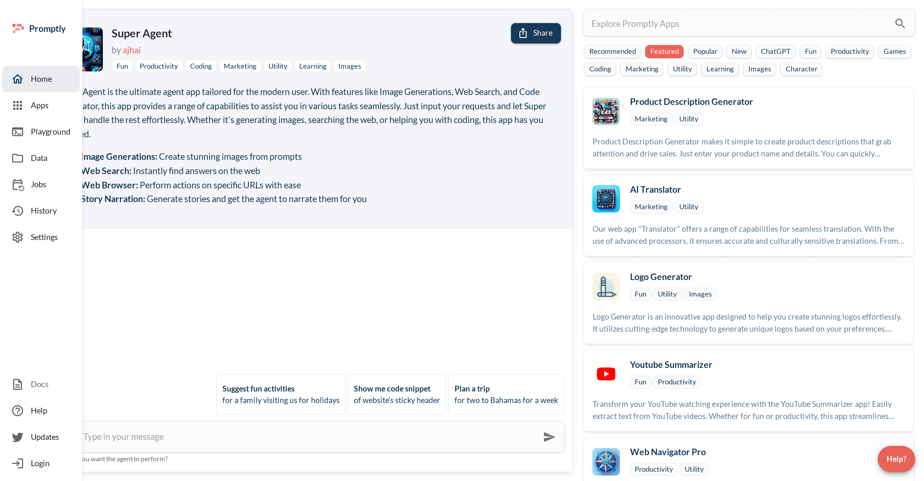Viewport: 924px width, 481px height.
Task: Select the Featured category filter
Action: click(664, 51)
